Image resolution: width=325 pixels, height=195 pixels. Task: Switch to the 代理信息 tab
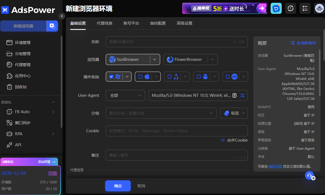[105, 23]
